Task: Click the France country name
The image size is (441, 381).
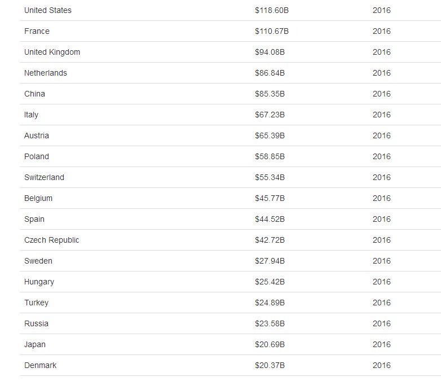Action: tap(37, 31)
